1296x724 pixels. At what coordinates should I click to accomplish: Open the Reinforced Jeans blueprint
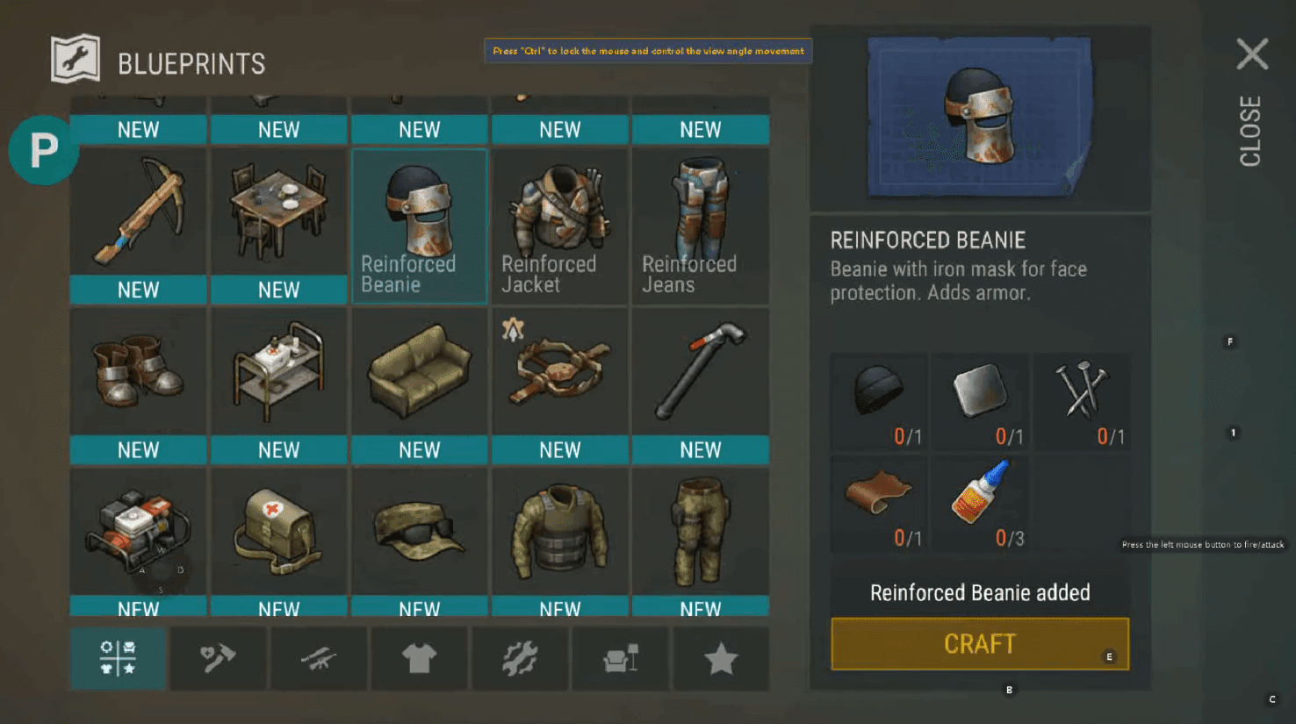pyautogui.click(x=700, y=226)
